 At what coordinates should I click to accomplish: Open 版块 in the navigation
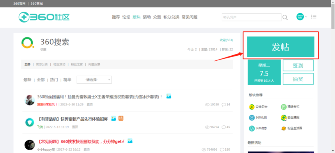[136, 17]
